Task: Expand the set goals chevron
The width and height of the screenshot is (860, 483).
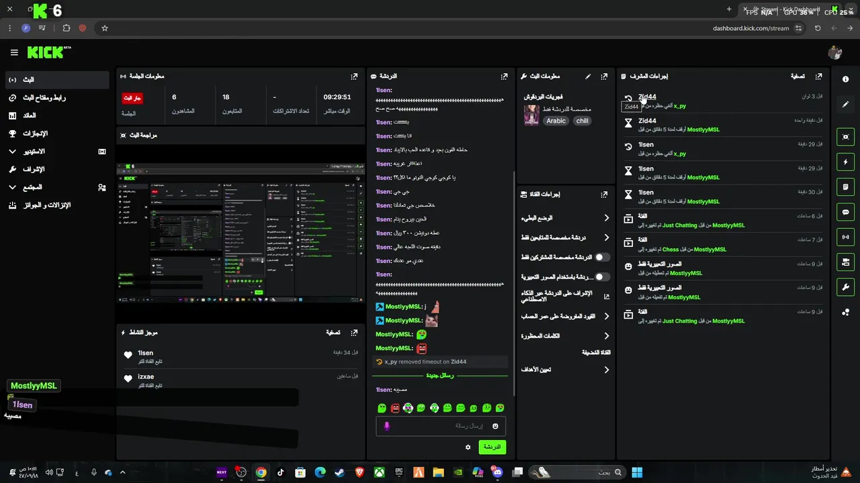Action: click(x=607, y=370)
